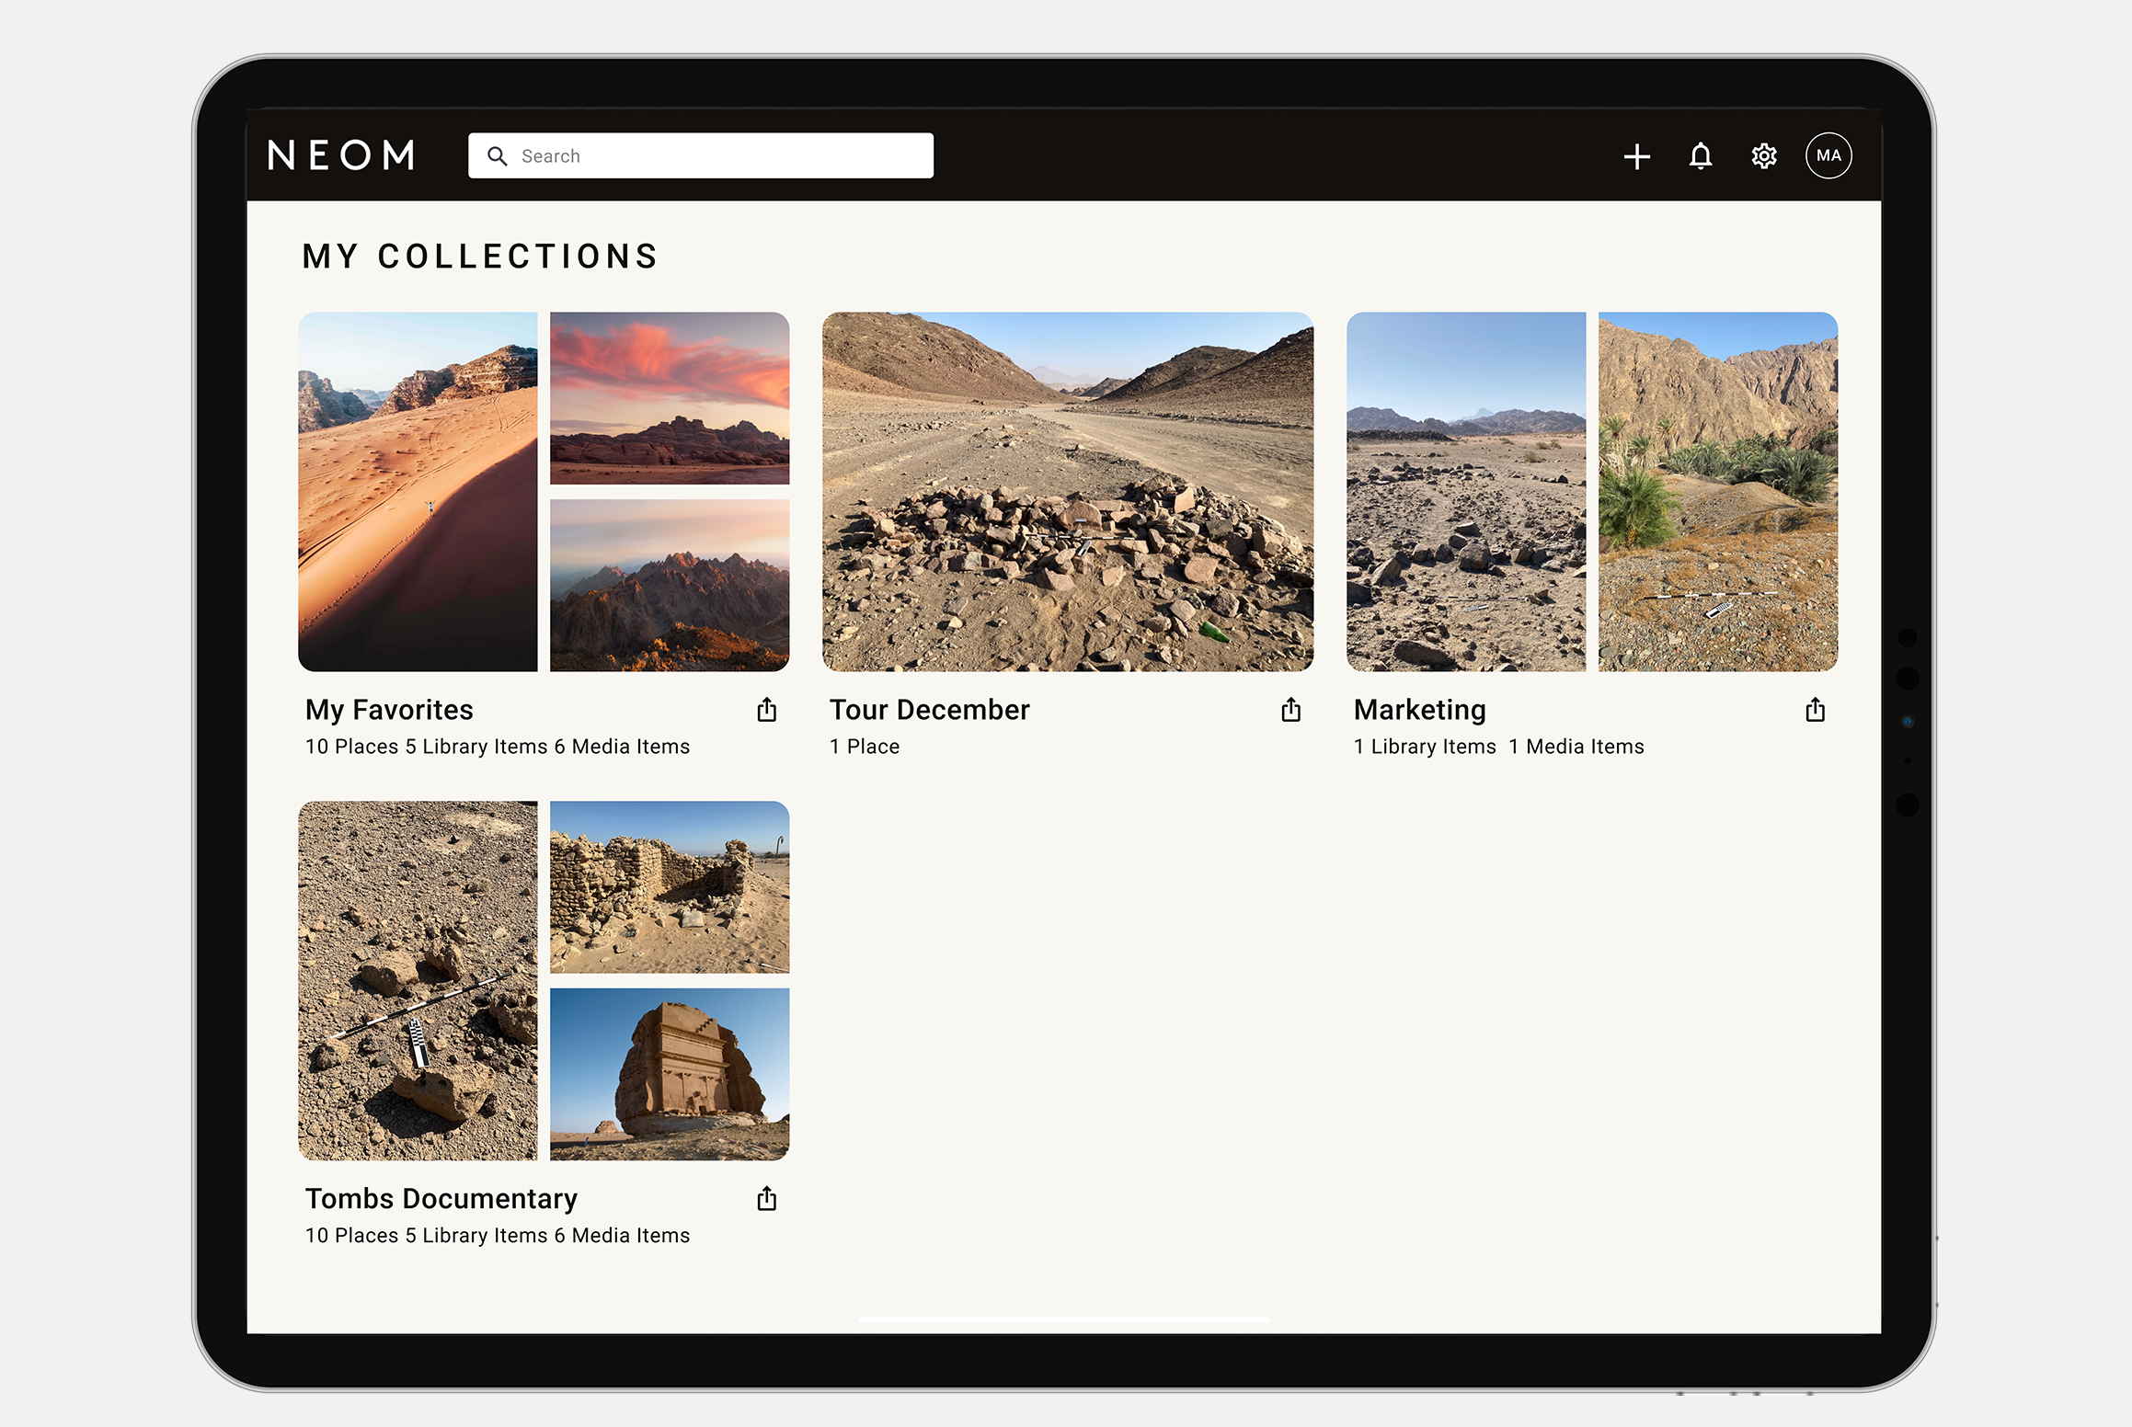The image size is (2132, 1427).
Task: Open My Favorites collection title
Action: [389, 710]
